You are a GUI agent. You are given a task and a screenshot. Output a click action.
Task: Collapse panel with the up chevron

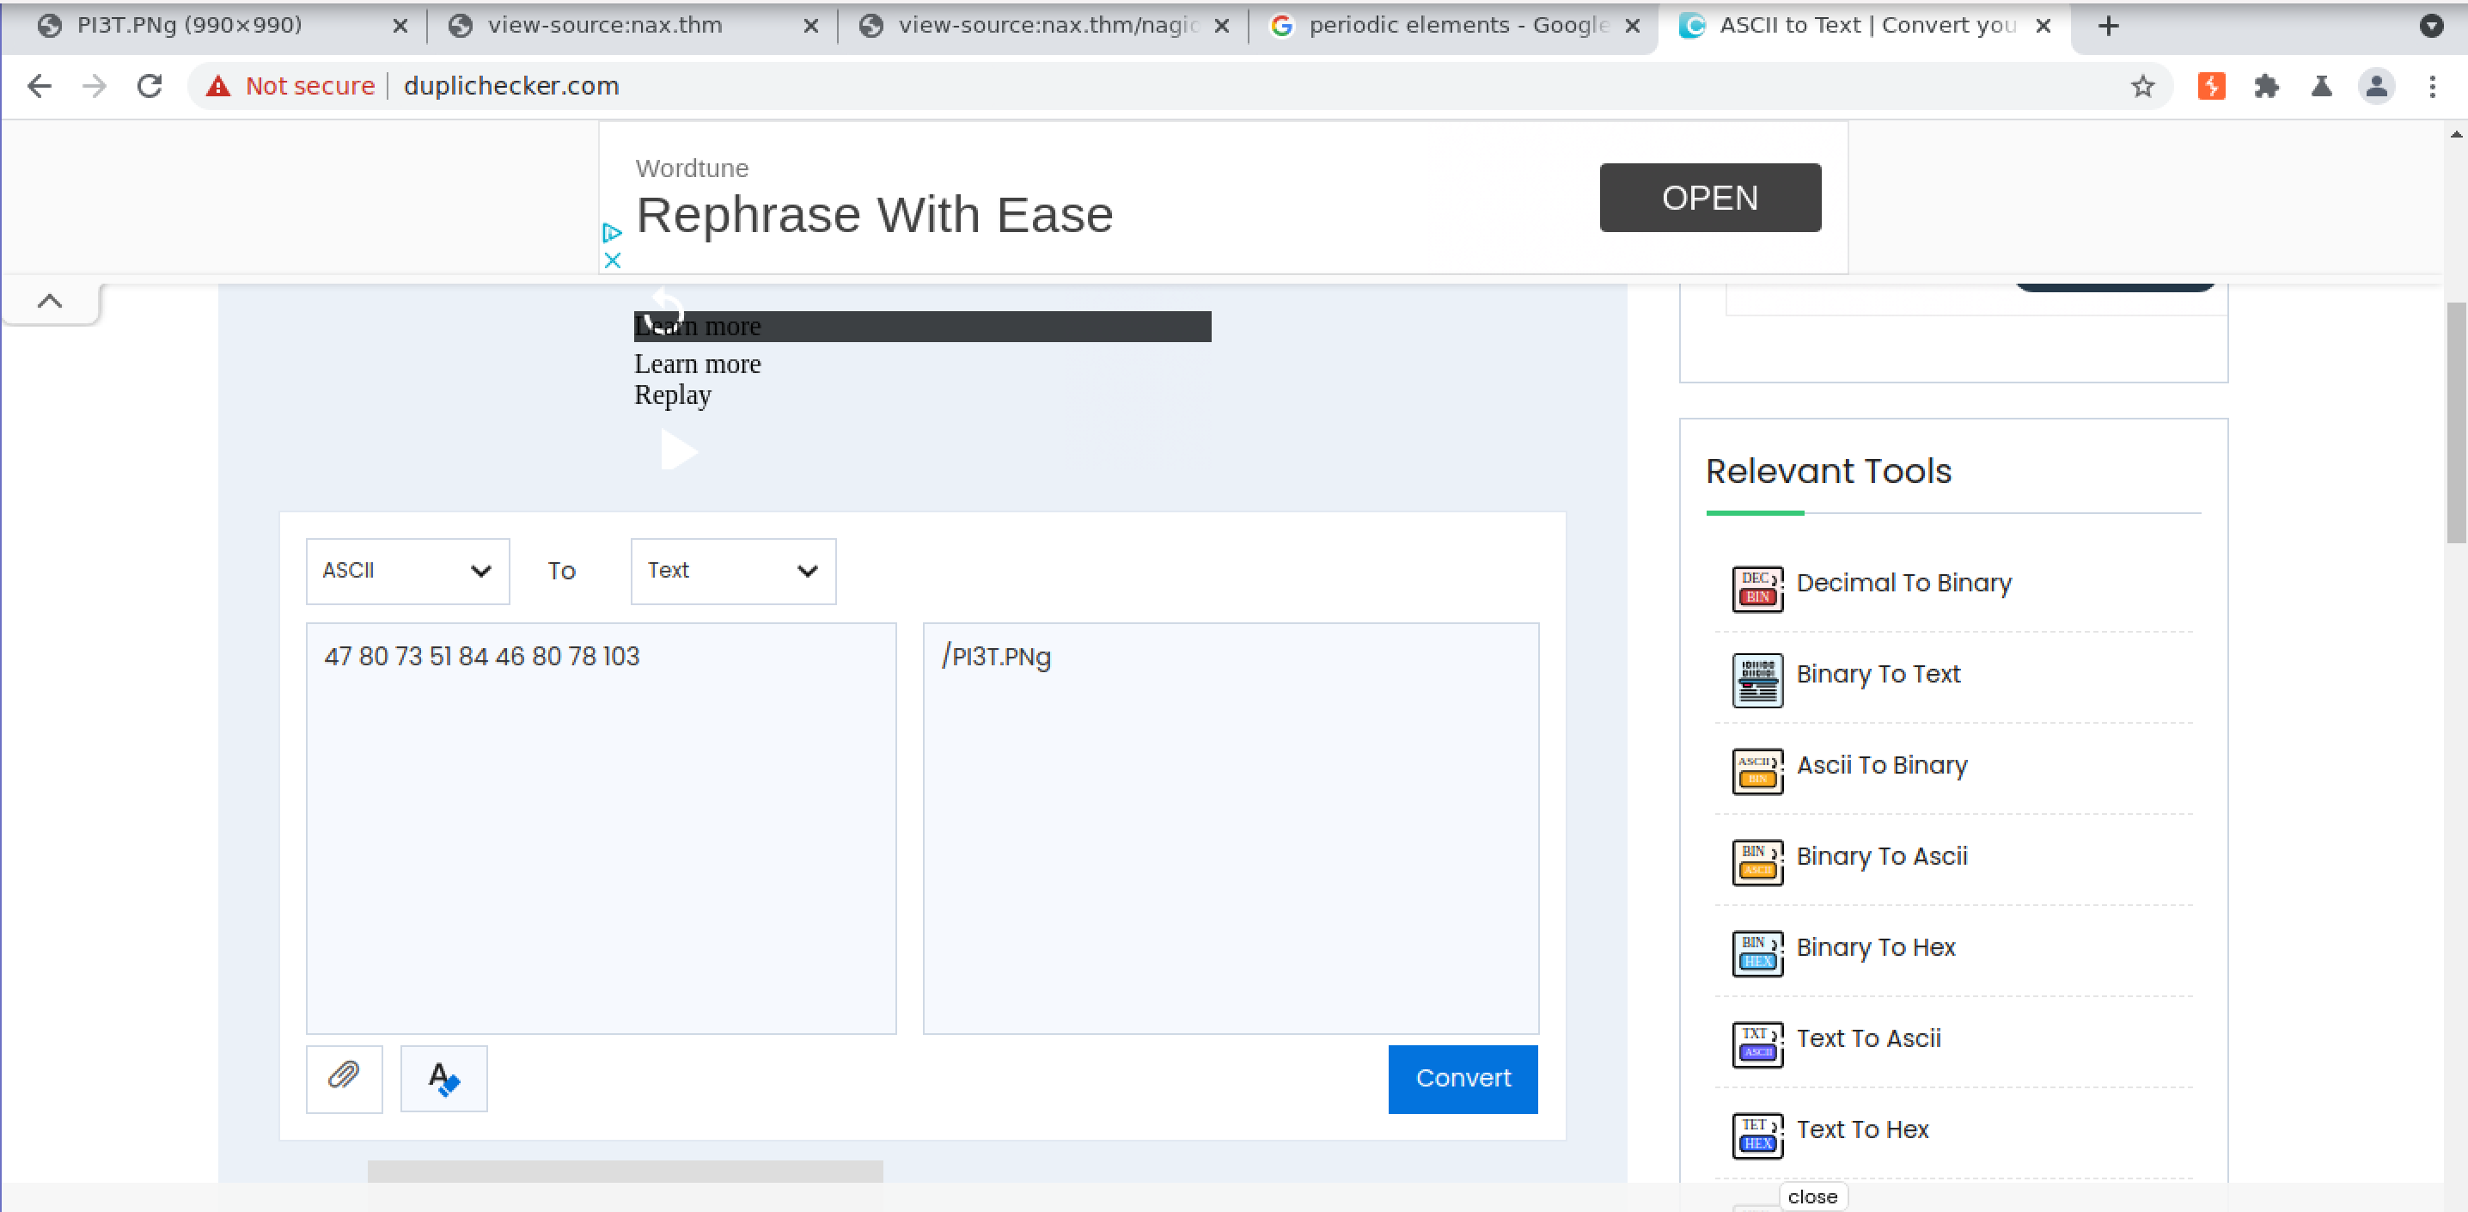50,302
